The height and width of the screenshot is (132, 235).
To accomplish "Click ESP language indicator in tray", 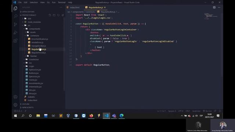I will click(201, 116).
